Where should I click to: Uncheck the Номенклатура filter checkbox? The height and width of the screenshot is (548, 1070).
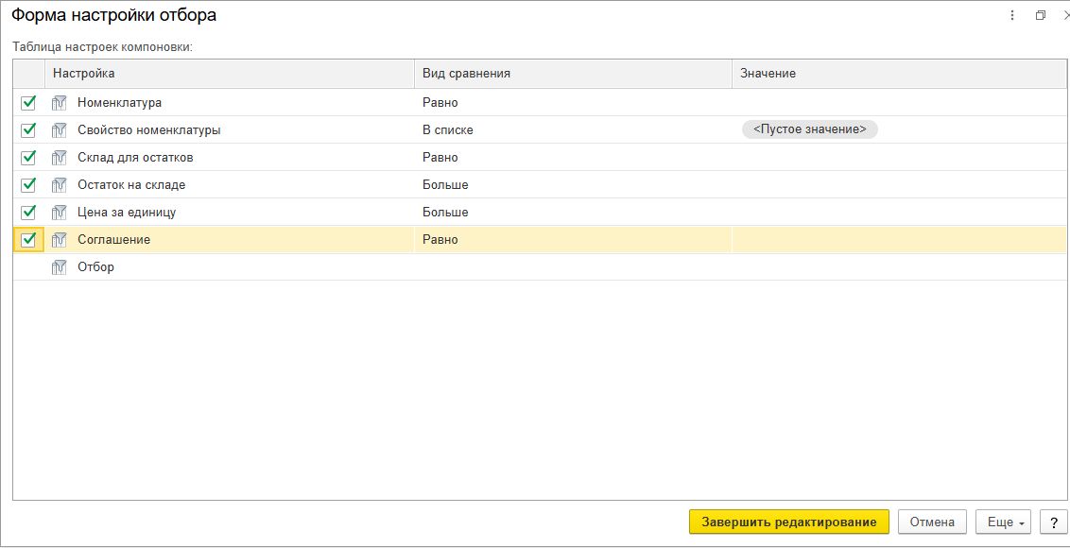pyautogui.click(x=28, y=103)
